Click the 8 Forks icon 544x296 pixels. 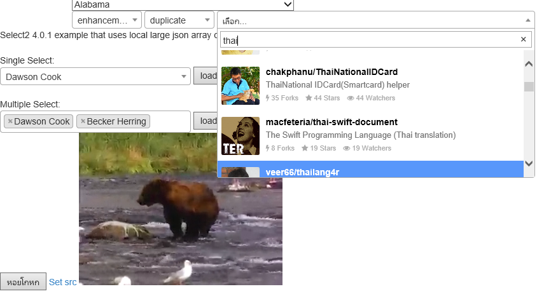click(x=267, y=148)
